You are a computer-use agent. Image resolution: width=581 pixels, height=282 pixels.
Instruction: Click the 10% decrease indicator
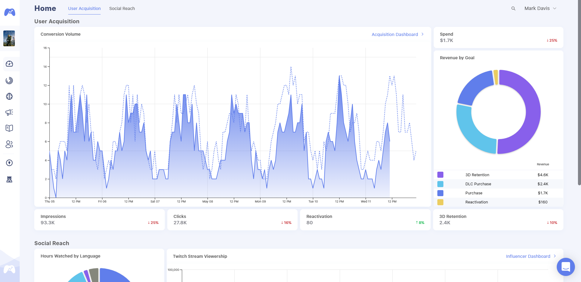click(552, 223)
